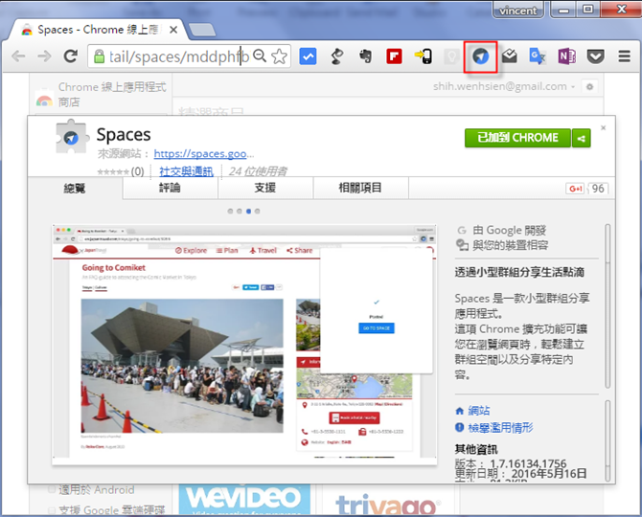Screen dimensions: 642x517
Task: Open the Spaces extension in toolbar
Action: coord(480,56)
